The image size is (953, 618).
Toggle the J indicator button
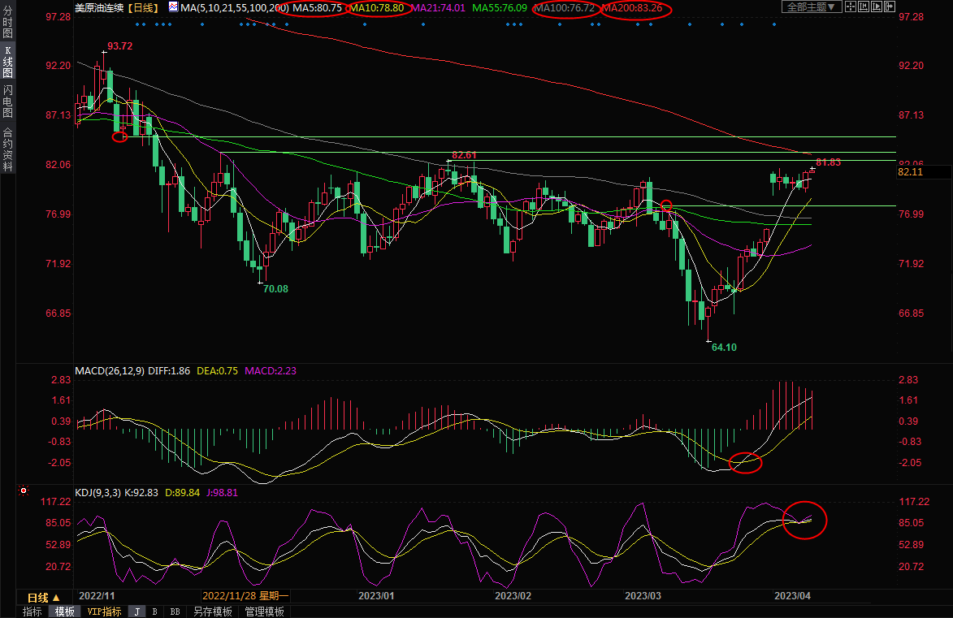[136, 612]
